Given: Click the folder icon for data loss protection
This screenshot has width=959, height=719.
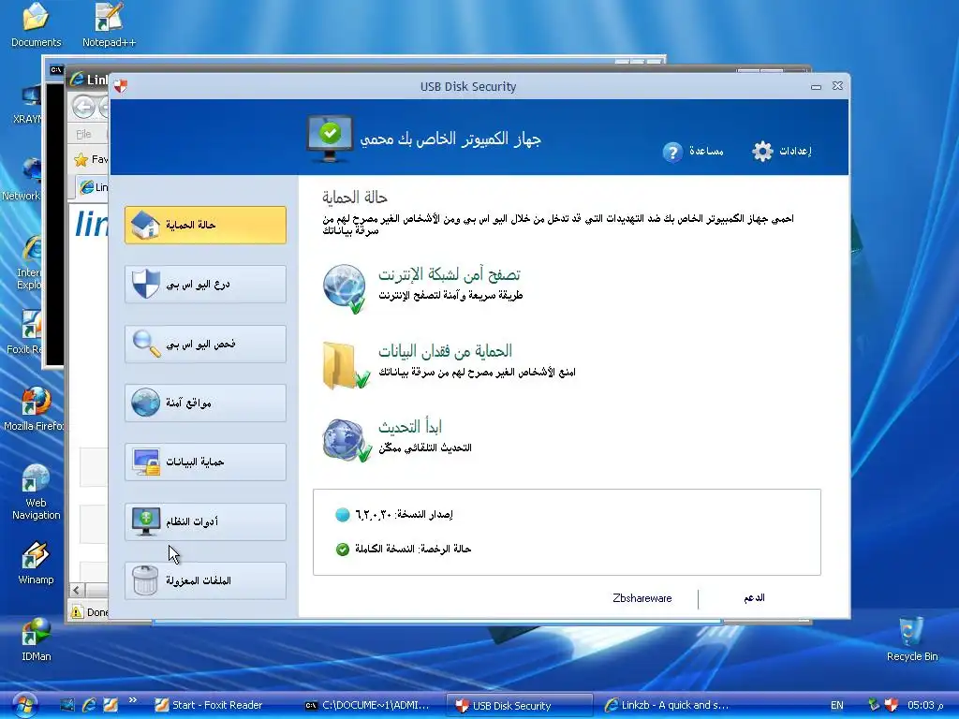Looking at the screenshot, I should (x=346, y=366).
